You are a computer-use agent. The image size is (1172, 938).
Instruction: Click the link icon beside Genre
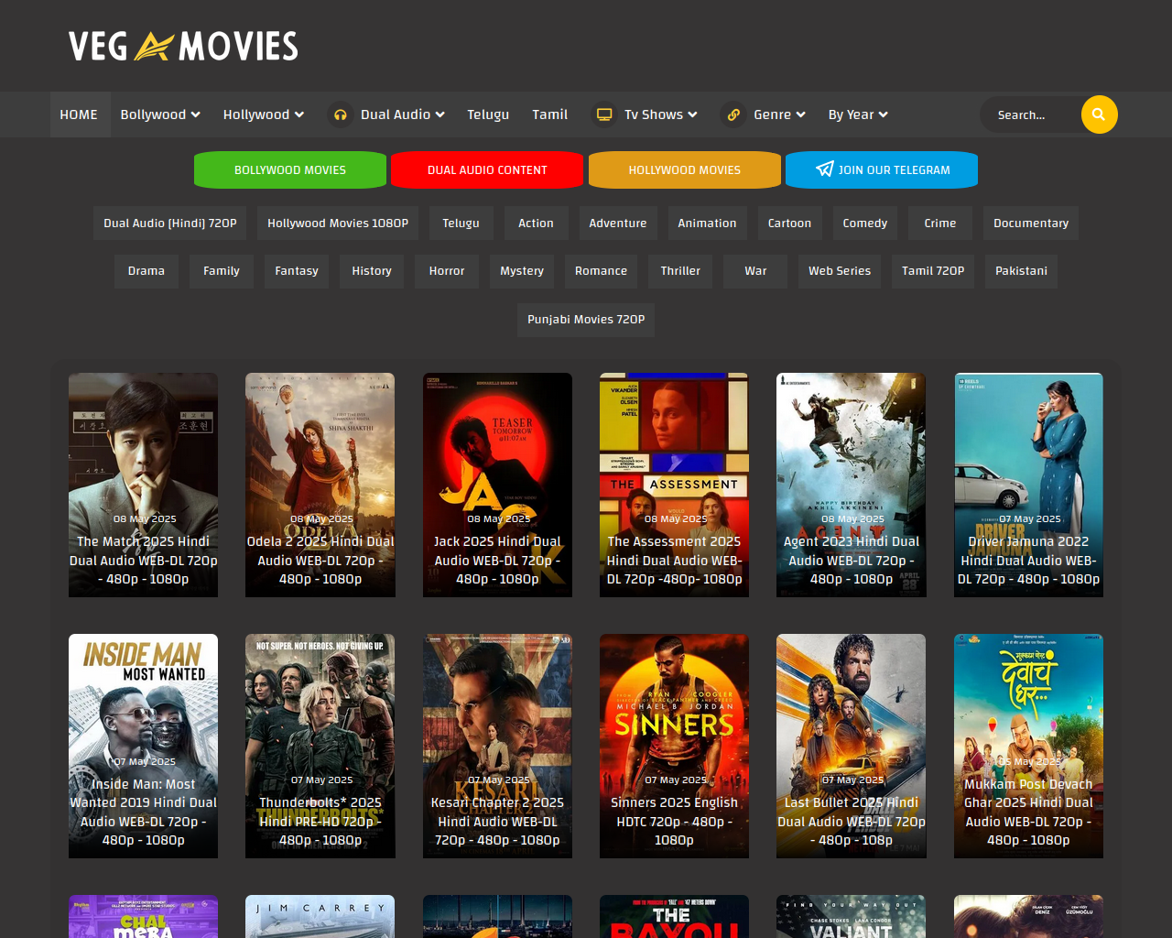[x=733, y=115]
